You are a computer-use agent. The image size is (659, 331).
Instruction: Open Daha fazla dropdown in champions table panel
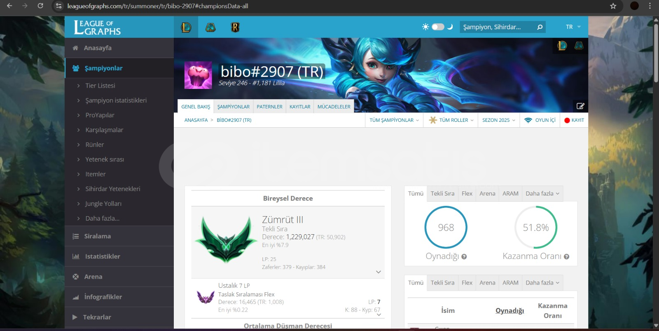(x=542, y=283)
